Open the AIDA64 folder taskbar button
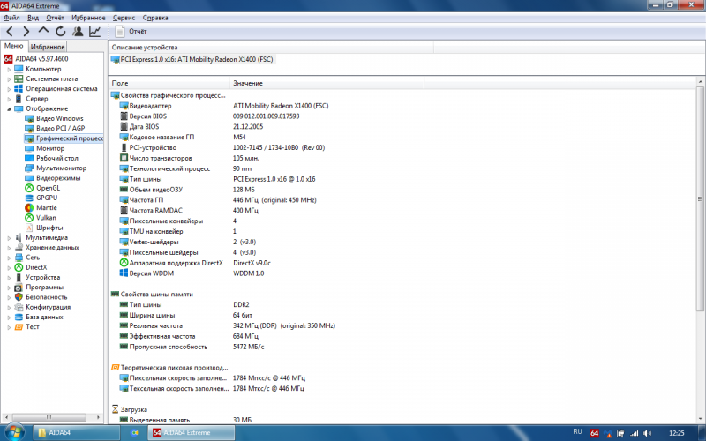This screenshot has height=441, width=706. coord(76,432)
